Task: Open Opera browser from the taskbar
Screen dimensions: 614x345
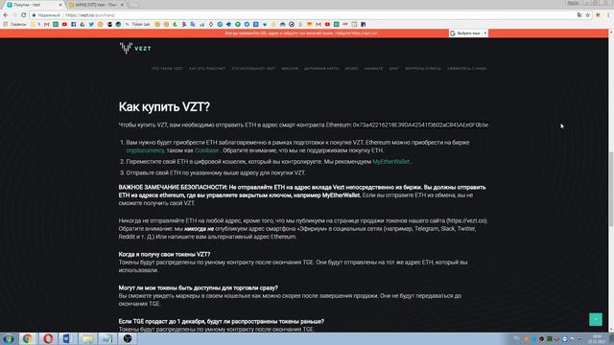Action: point(48,338)
